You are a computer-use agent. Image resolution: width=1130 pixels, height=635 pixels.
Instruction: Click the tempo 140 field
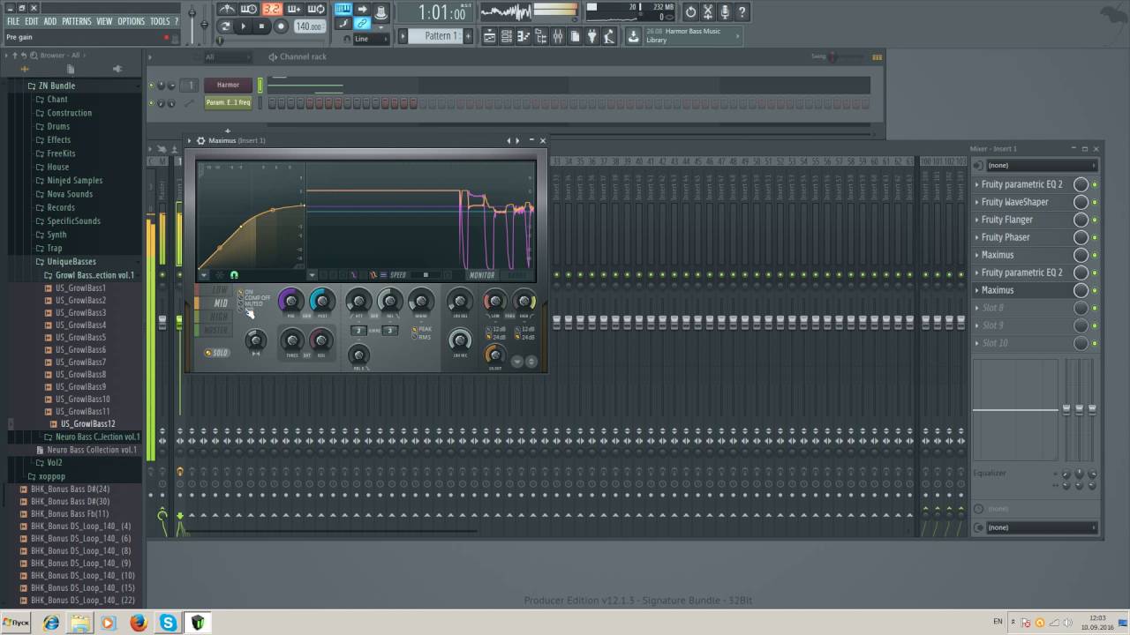308,26
